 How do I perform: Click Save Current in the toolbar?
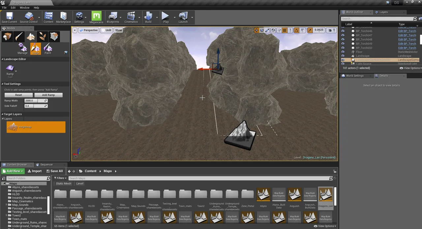[9, 17]
